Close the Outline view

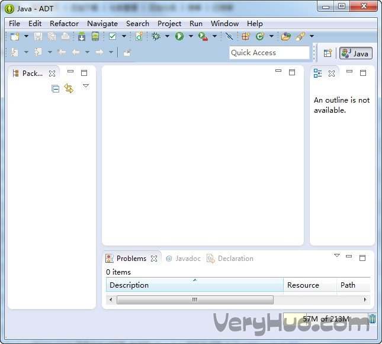[x=332, y=74]
